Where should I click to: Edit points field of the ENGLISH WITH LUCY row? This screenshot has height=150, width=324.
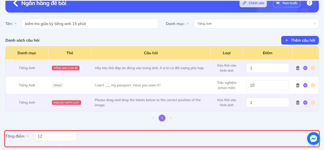pyautogui.click(x=268, y=103)
